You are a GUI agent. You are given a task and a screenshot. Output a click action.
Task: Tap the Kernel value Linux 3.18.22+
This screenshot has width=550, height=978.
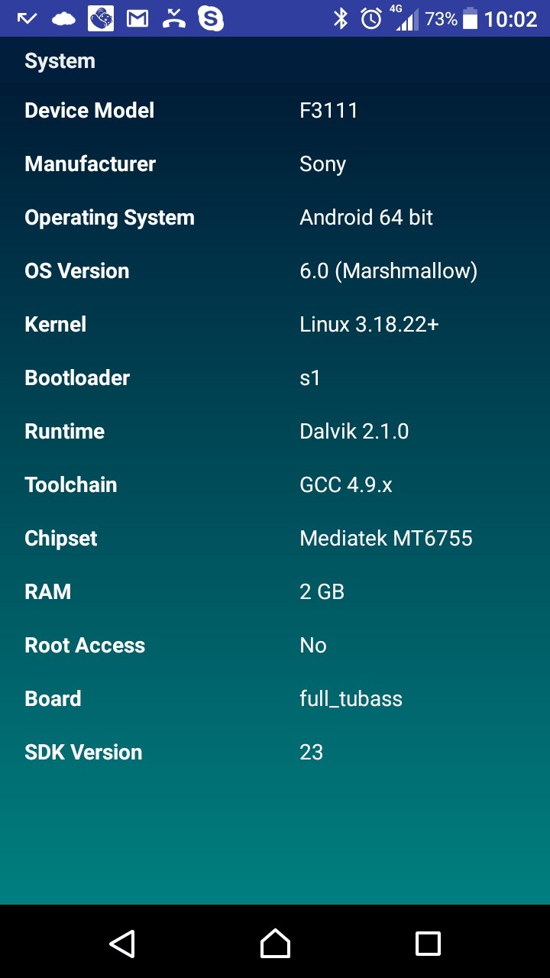369,325
